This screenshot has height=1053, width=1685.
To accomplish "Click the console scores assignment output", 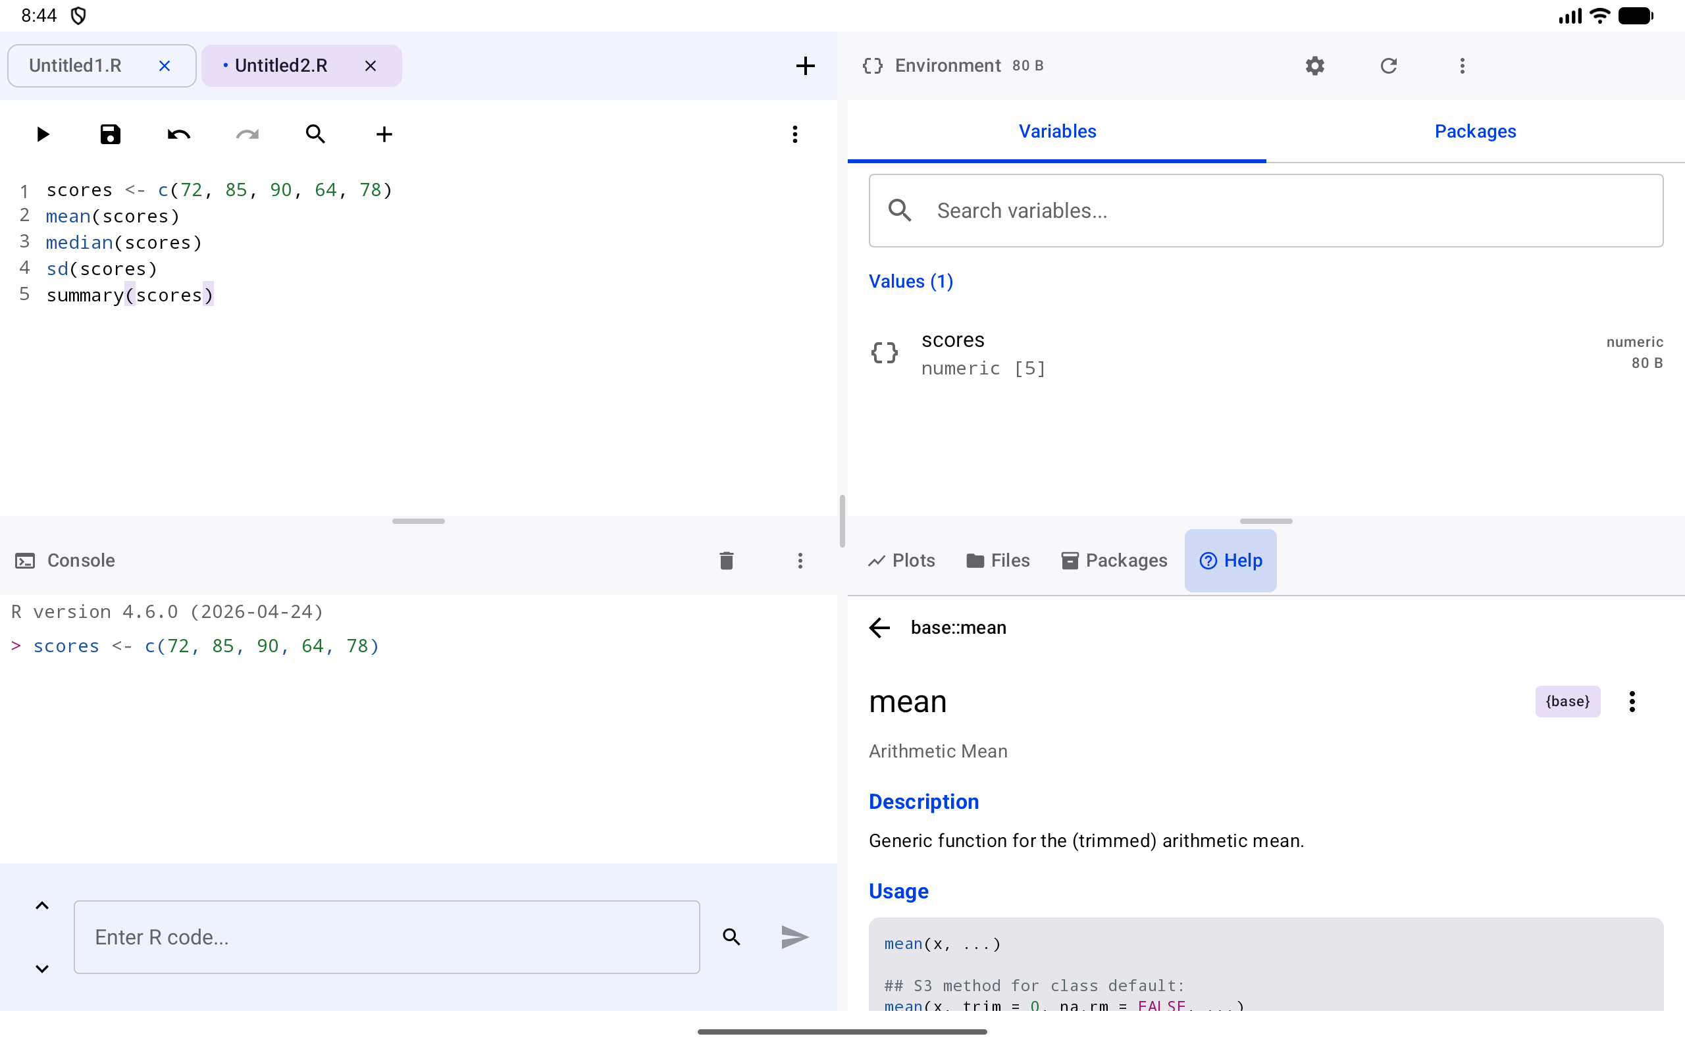I will pos(205,646).
